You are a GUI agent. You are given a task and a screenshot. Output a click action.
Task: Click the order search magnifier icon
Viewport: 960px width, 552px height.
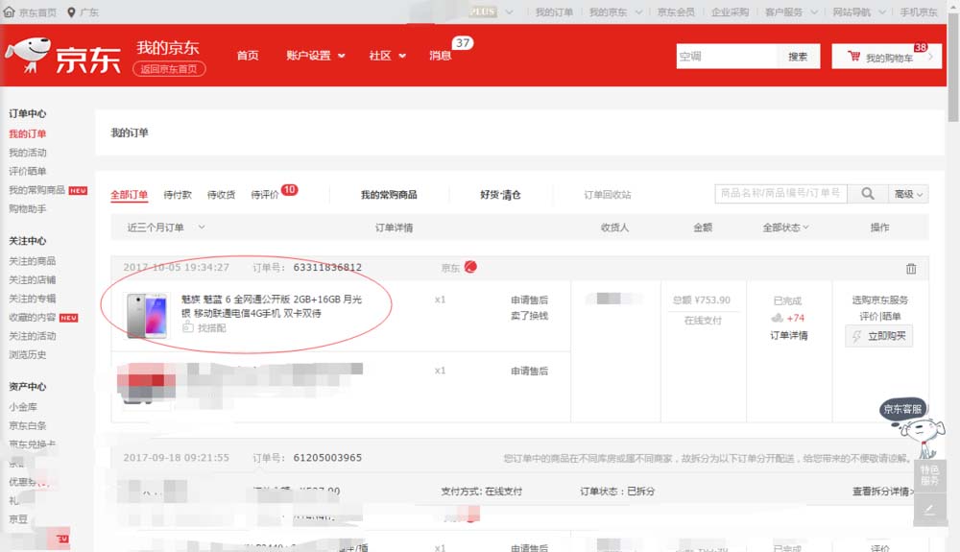pos(868,193)
